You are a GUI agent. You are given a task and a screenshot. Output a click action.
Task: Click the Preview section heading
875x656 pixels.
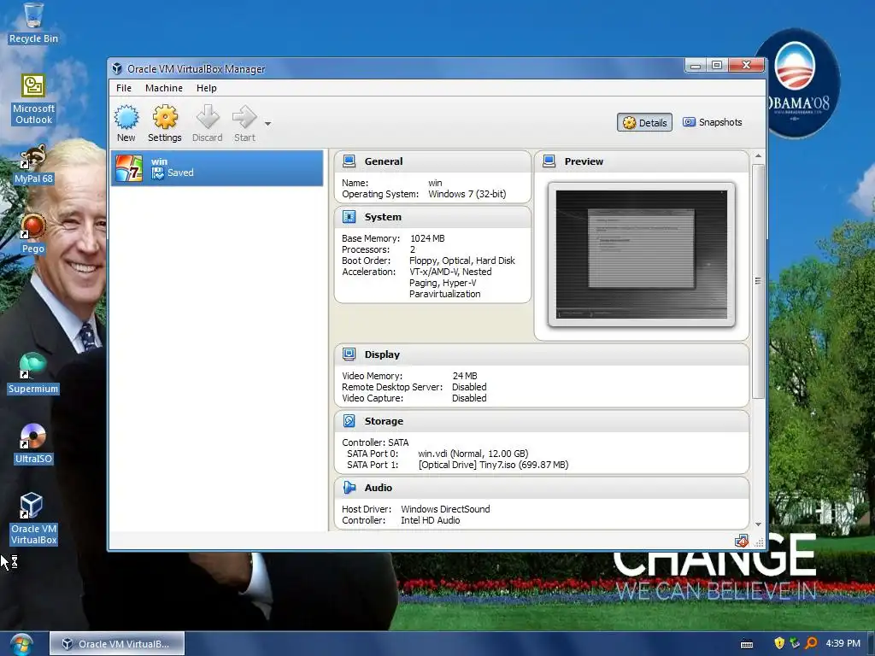coord(584,161)
